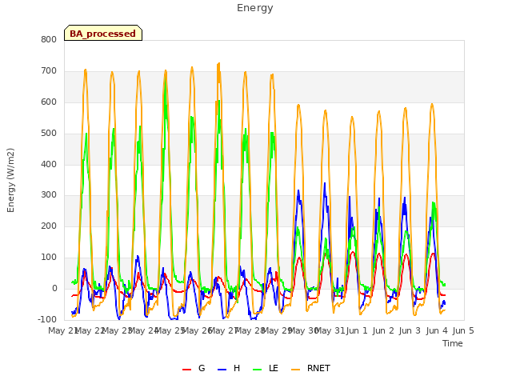Image resolution: width=512 pixels, height=384 pixels.
Task: Click the Energy (W/m2) axis label
Action: [x=10, y=180]
